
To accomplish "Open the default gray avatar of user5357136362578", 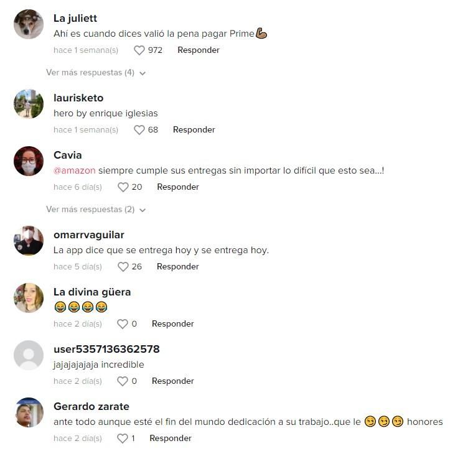I will pos(29,355).
